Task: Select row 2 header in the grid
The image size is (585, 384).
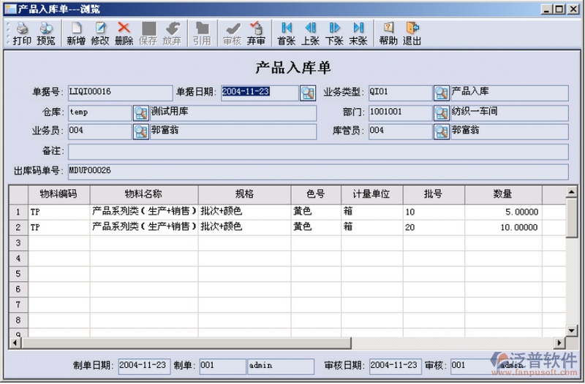Action: (18, 227)
